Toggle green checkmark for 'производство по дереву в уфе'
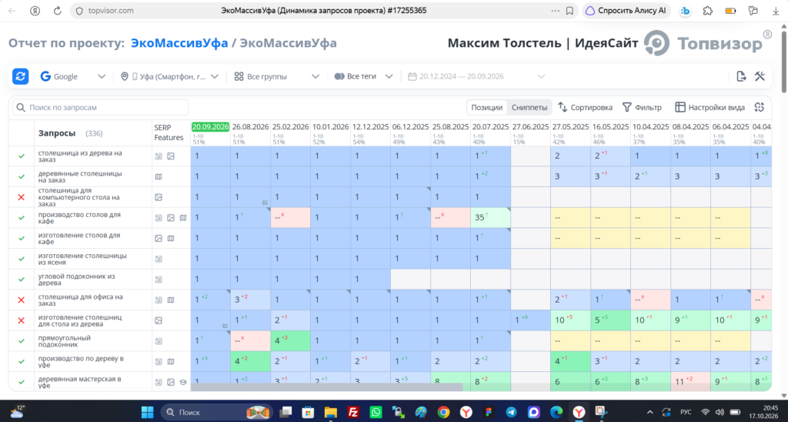Screen dimensions: 788x422 pos(21,361)
